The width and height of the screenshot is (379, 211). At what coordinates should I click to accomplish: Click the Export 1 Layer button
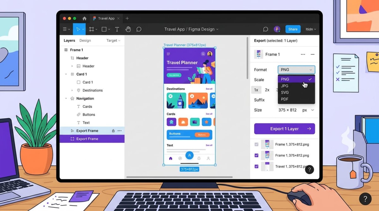284,128
